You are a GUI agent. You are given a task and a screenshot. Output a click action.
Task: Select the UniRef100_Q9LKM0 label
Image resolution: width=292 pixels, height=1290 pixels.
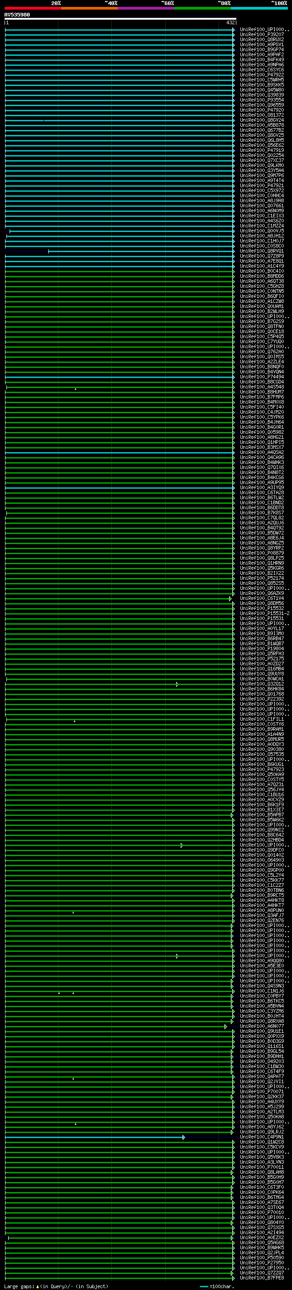pyautogui.click(x=262, y=165)
